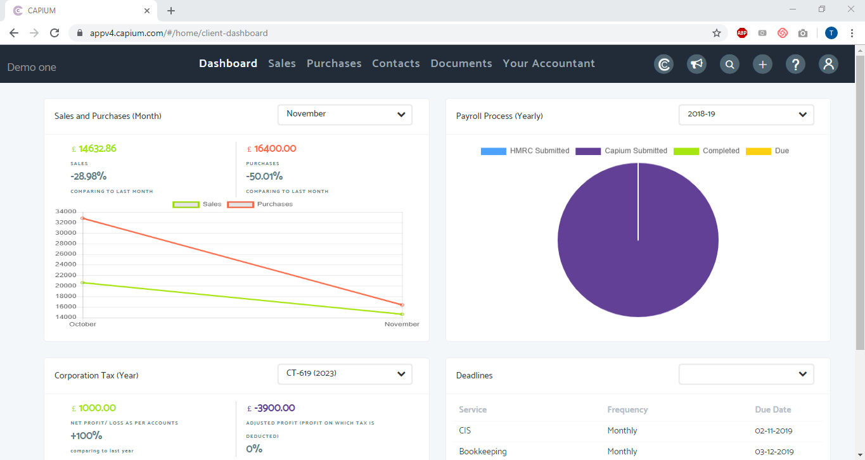Viewport: 865px width, 460px height.
Task: Open the CT-619 (2023) dropdown
Action: pos(345,374)
